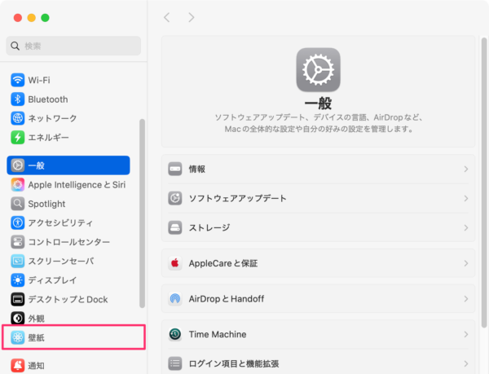Expand the AirDrop と Handoff chevron
This screenshot has height=374, width=489.
(466, 298)
